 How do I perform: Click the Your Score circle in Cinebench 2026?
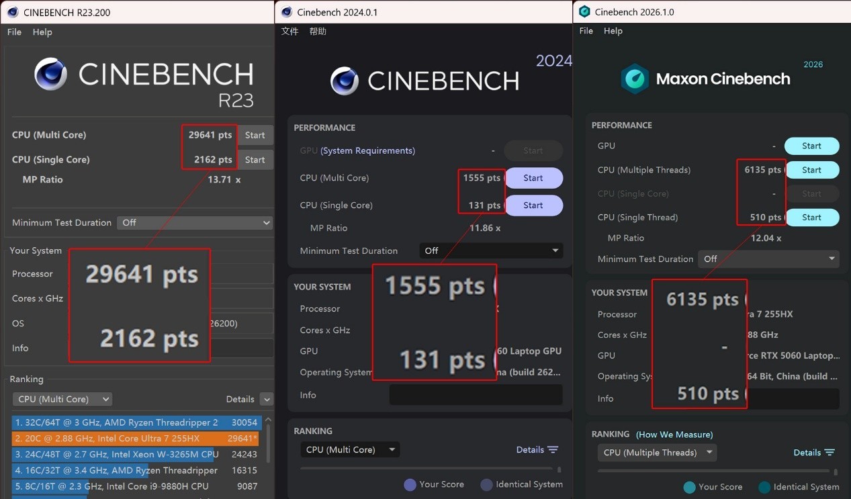689,487
